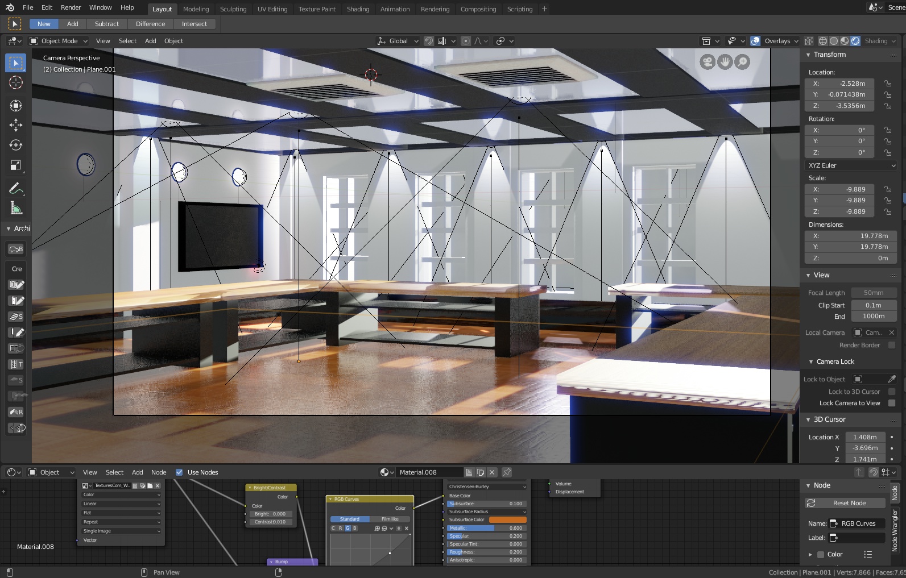This screenshot has width=906, height=578.
Task: Open the Overlays dropdown arrow
Action: tap(796, 41)
